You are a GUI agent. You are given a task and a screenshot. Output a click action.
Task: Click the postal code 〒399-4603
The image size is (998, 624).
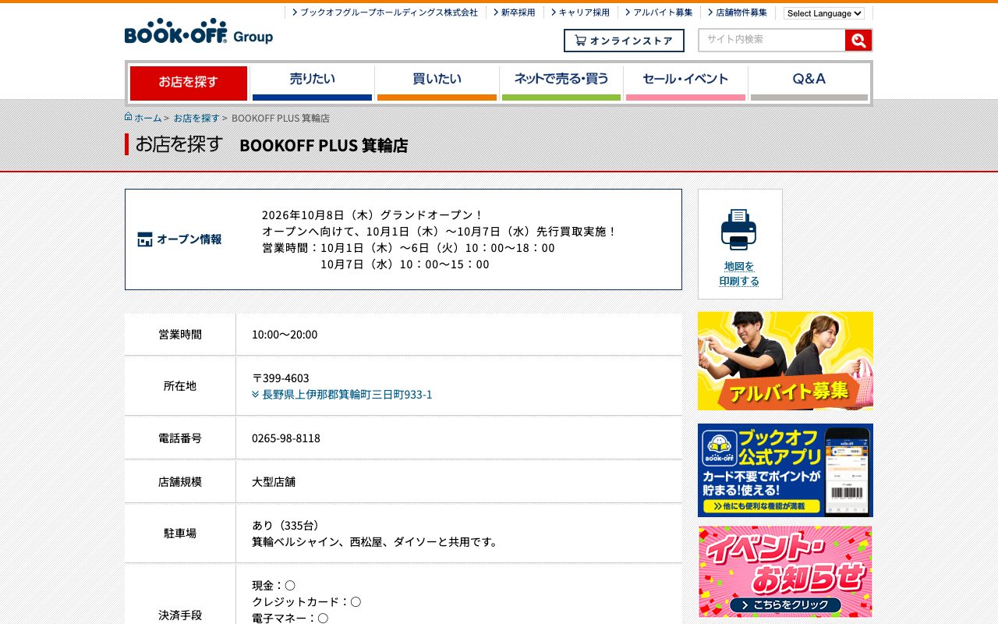point(281,378)
